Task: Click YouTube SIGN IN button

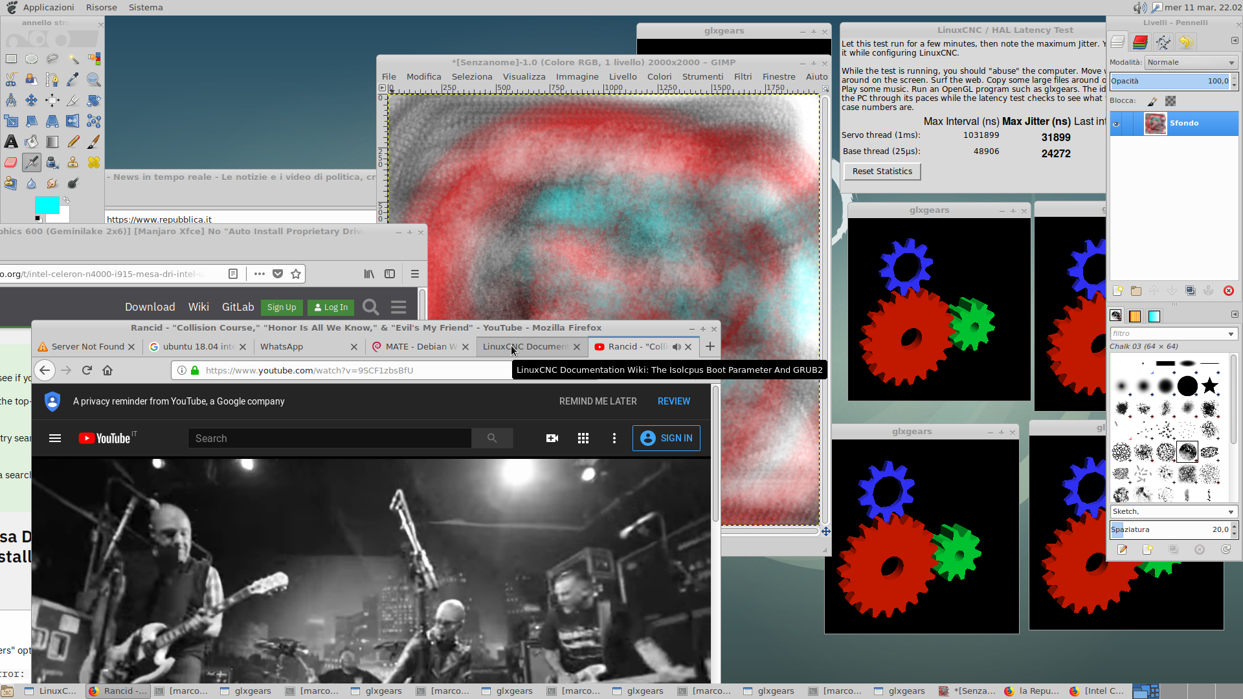Action: point(666,438)
